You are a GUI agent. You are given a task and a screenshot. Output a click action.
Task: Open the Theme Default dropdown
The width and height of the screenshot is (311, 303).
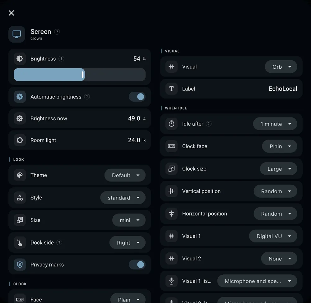(125, 175)
